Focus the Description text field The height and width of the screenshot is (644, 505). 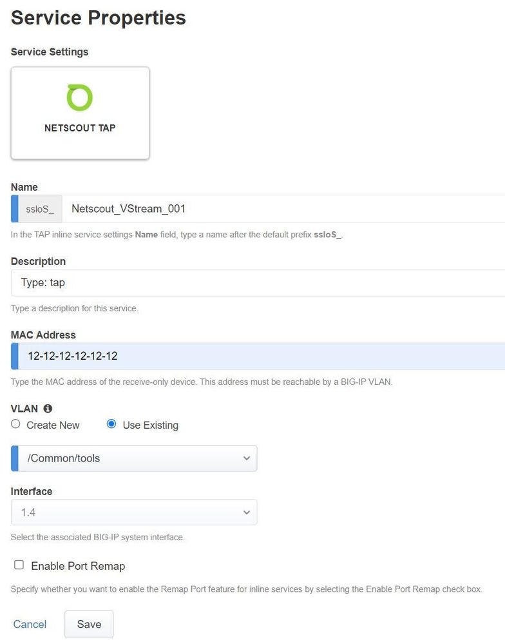pyautogui.click(x=258, y=282)
